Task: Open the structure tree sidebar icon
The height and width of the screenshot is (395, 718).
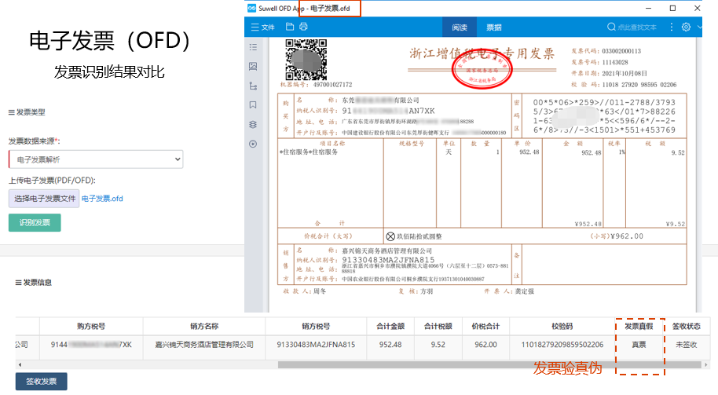Action: click(x=253, y=86)
